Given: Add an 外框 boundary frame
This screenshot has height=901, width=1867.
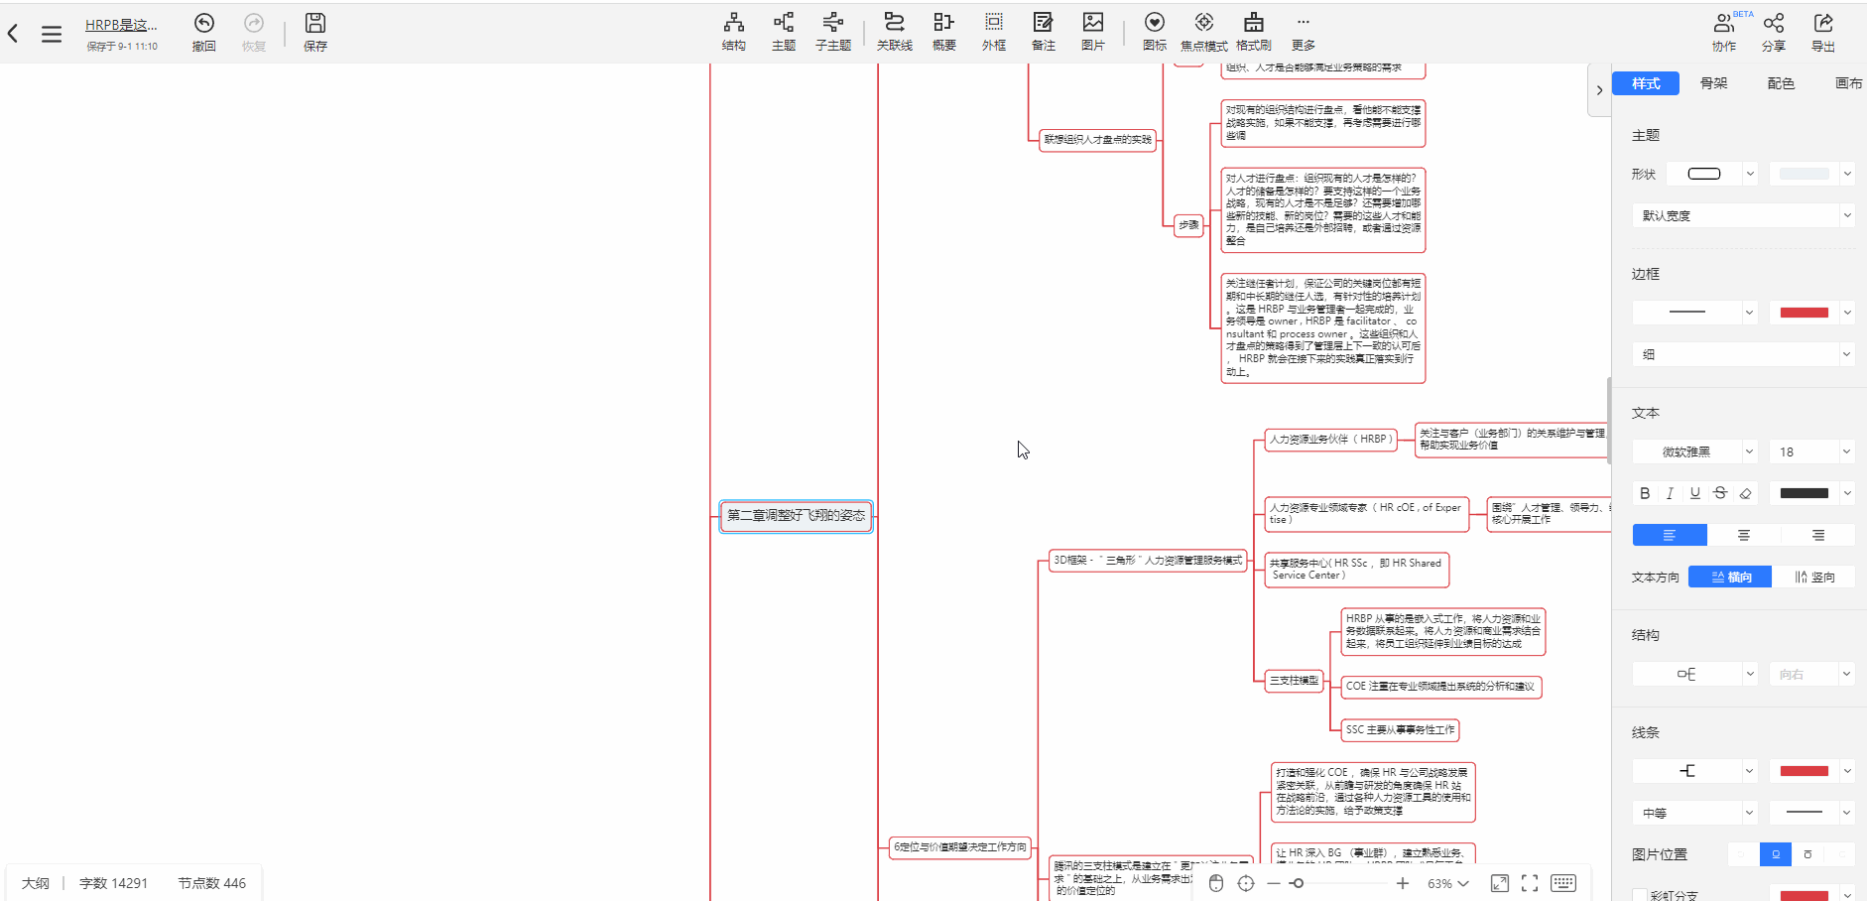Looking at the screenshot, I should pyautogui.click(x=994, y=32).
